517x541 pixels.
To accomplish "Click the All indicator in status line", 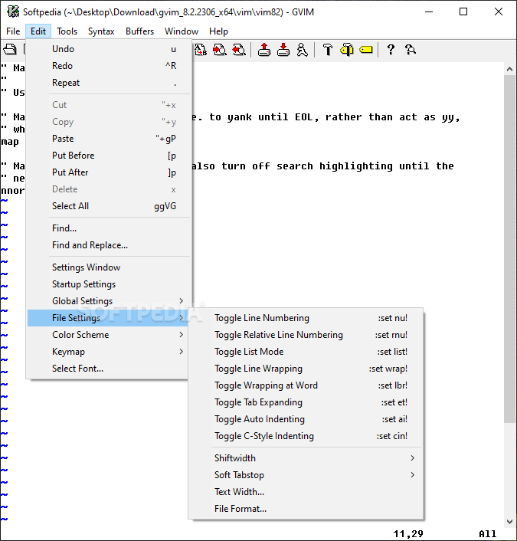I will coord(487,534).
